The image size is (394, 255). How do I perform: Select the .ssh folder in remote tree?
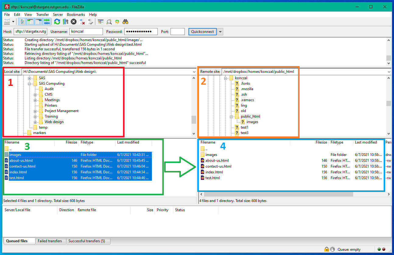(244, 94)
